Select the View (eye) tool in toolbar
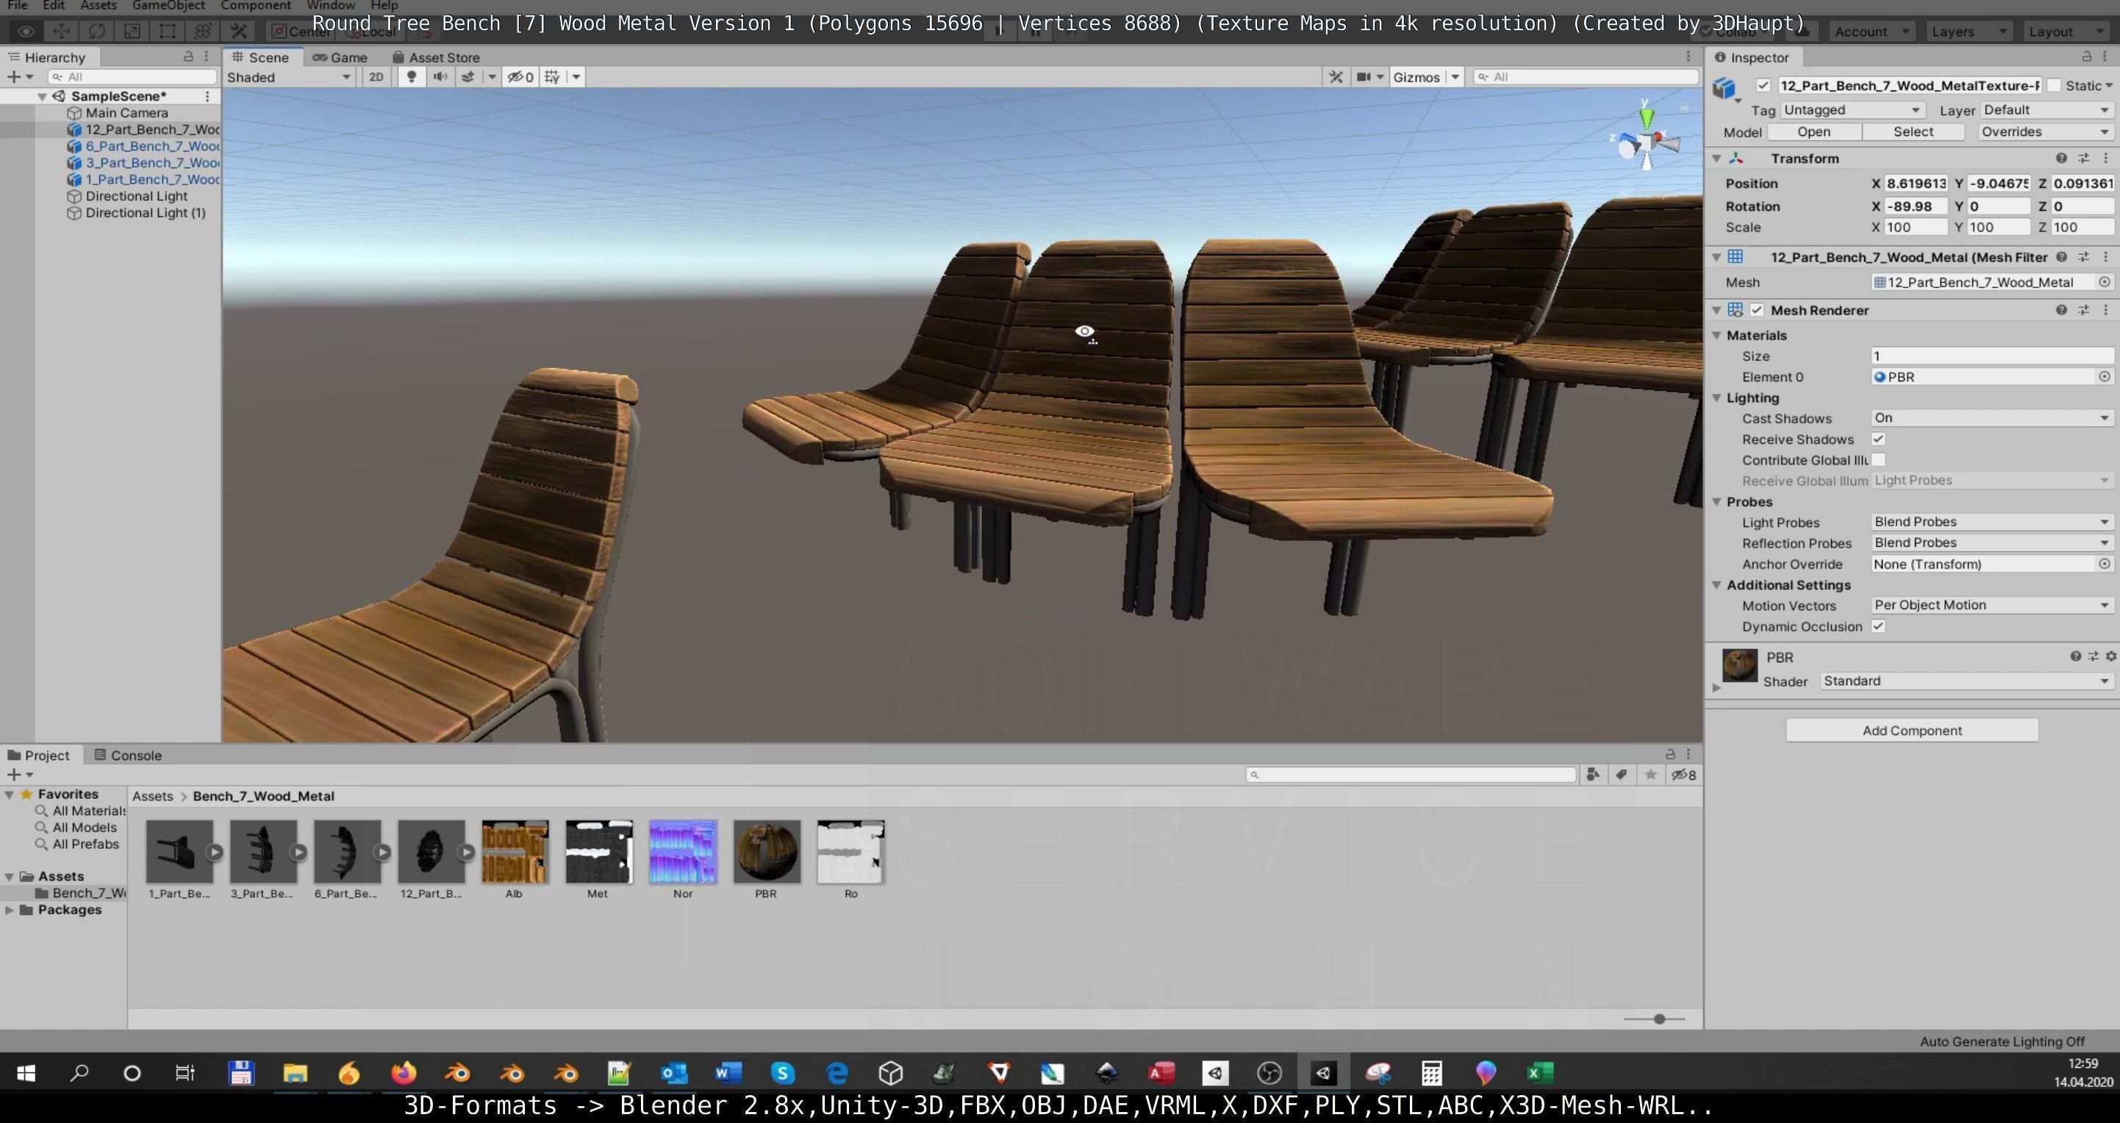2120x1123 pixels. click(26, 32)
